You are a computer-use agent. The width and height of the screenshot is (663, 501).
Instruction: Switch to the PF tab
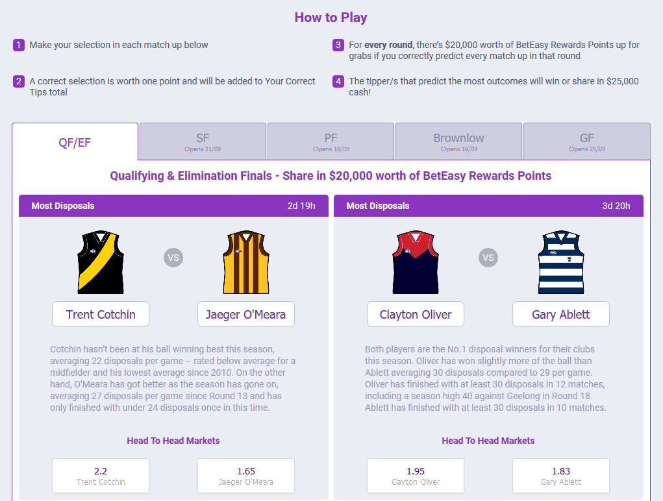coord(331,141)
